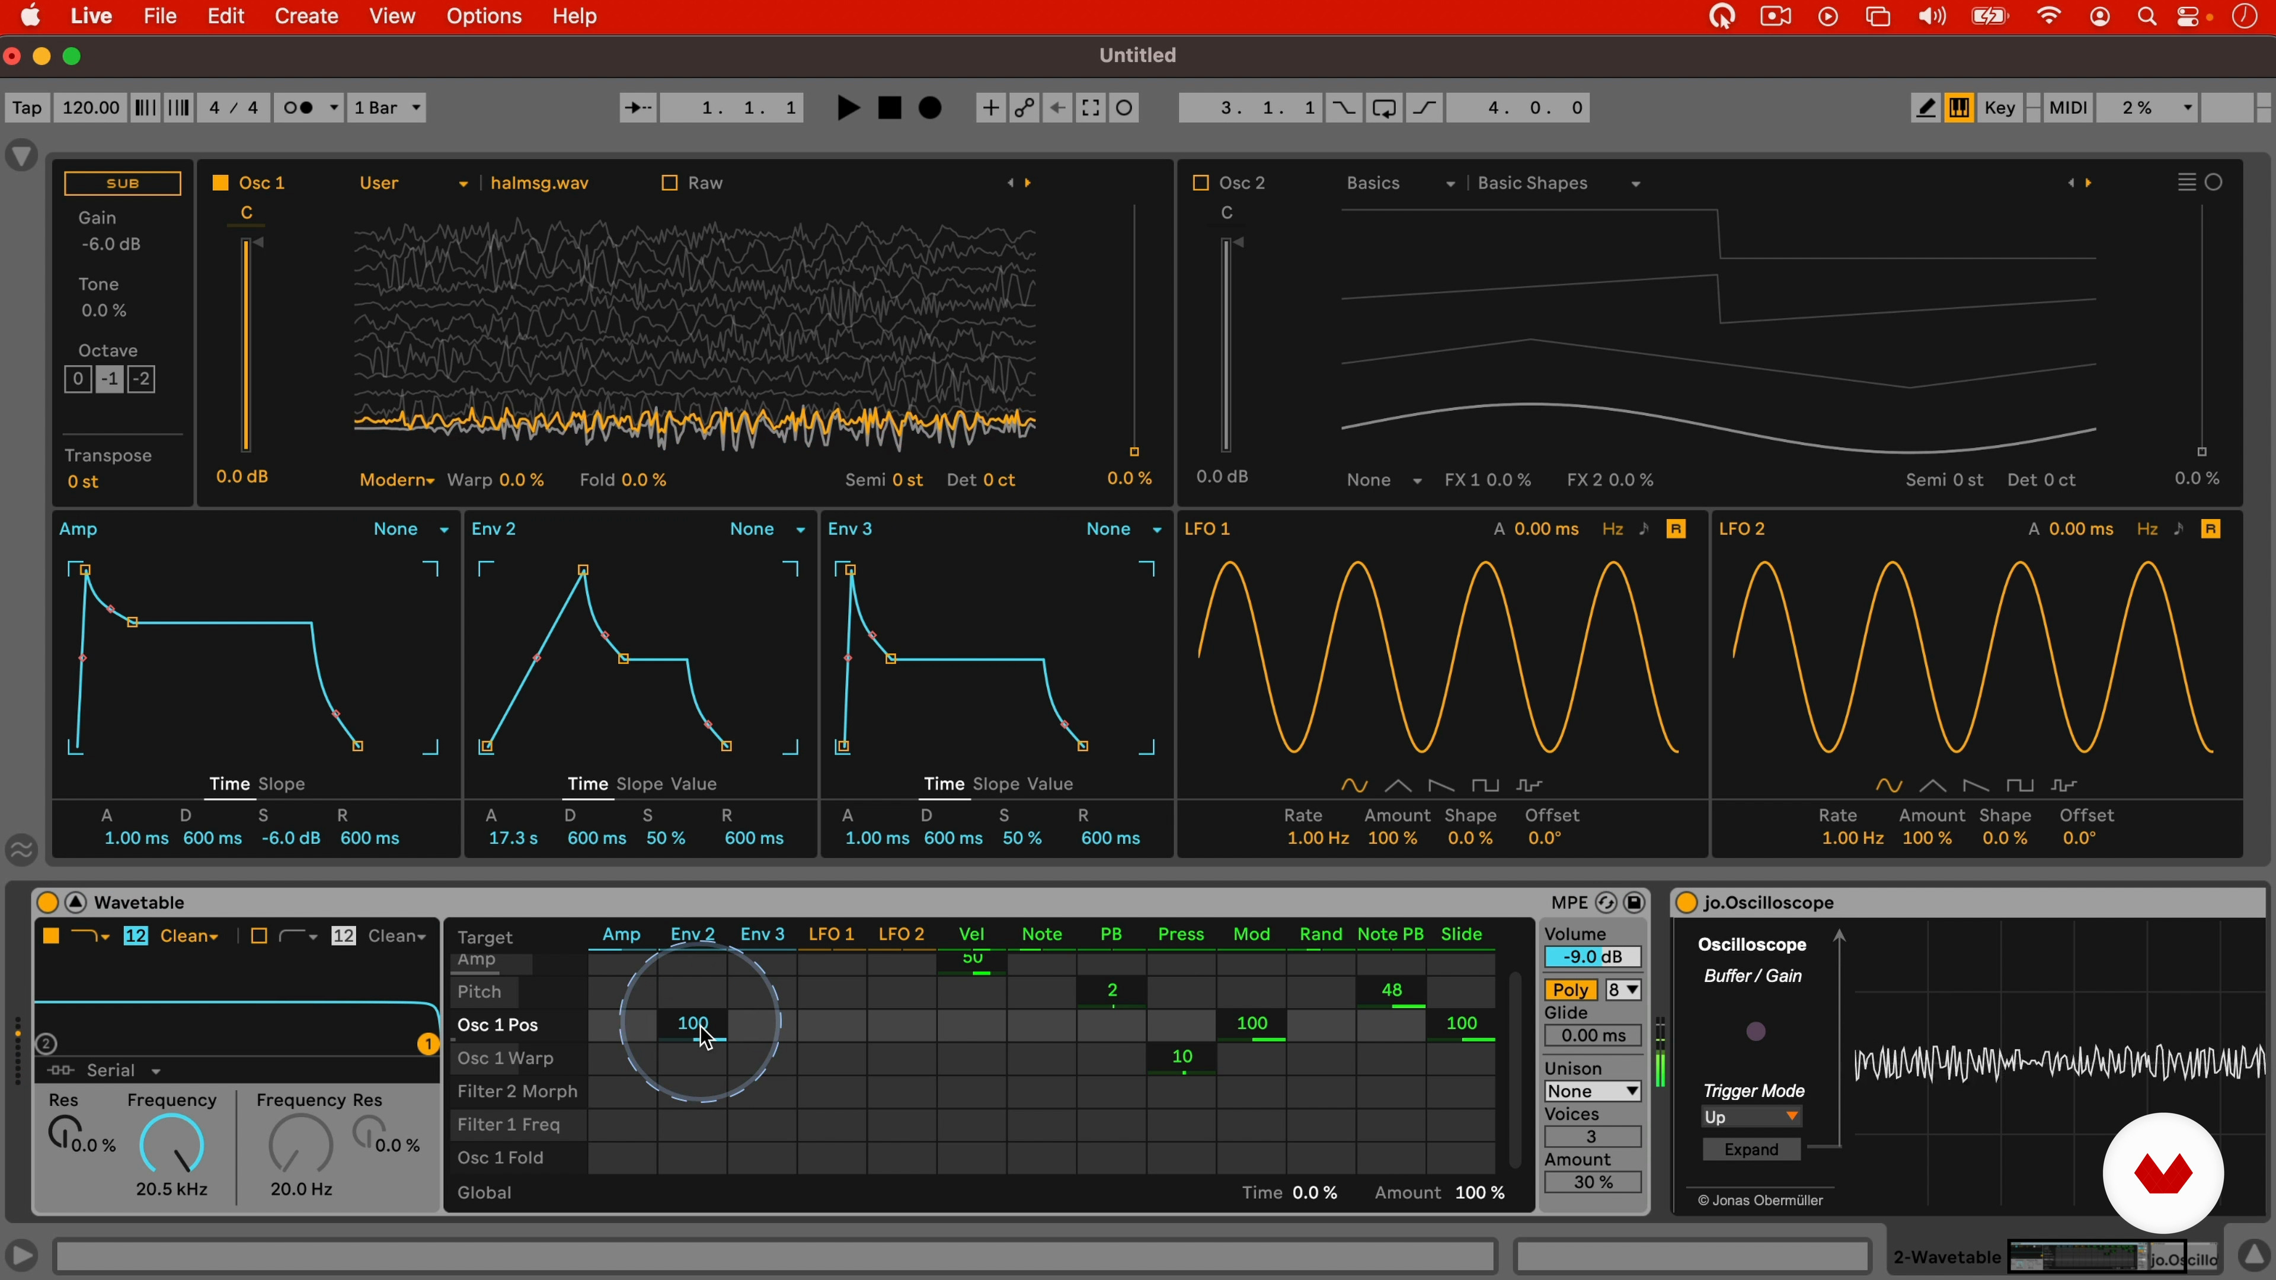Start playback with the Play button

(x=848, y=108)
